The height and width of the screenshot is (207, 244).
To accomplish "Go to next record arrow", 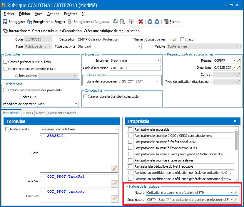I will pos(157,22).
